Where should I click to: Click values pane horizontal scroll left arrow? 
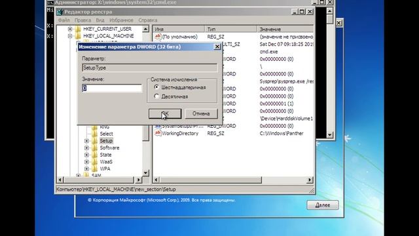pyautogui.click(x=156, y=180)
